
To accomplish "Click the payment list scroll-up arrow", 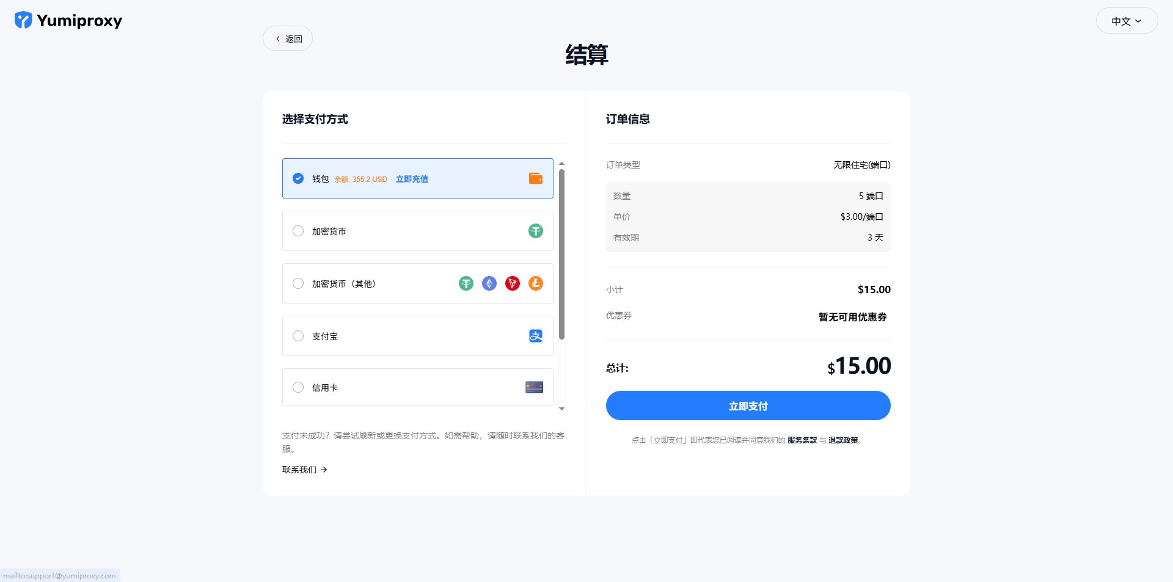I will tap(561, 164).
